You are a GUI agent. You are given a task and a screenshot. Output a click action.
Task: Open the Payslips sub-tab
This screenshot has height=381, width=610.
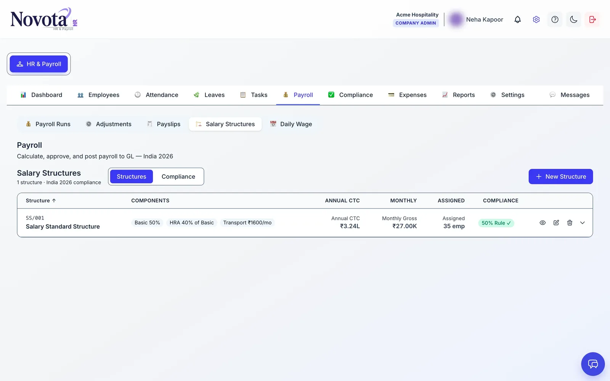(164, 124)
